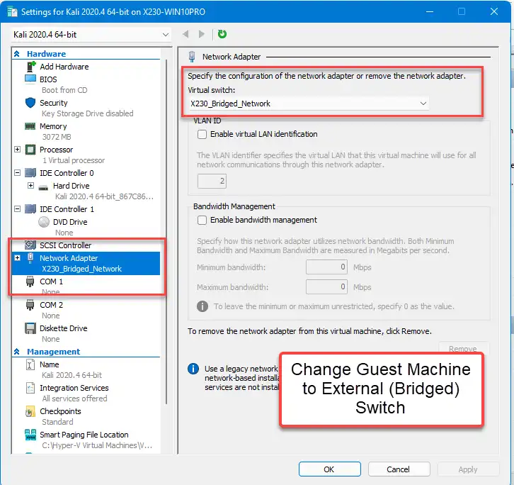Click the COM 1 port icon
Image resolution: width=514 pixels, height=485 pixels.
[30, 281]
